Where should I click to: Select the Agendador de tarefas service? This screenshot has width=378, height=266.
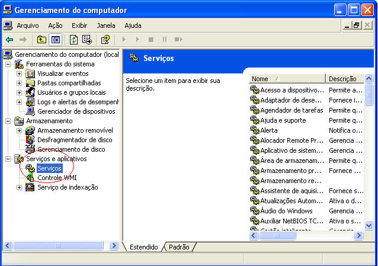coord(291,110)
